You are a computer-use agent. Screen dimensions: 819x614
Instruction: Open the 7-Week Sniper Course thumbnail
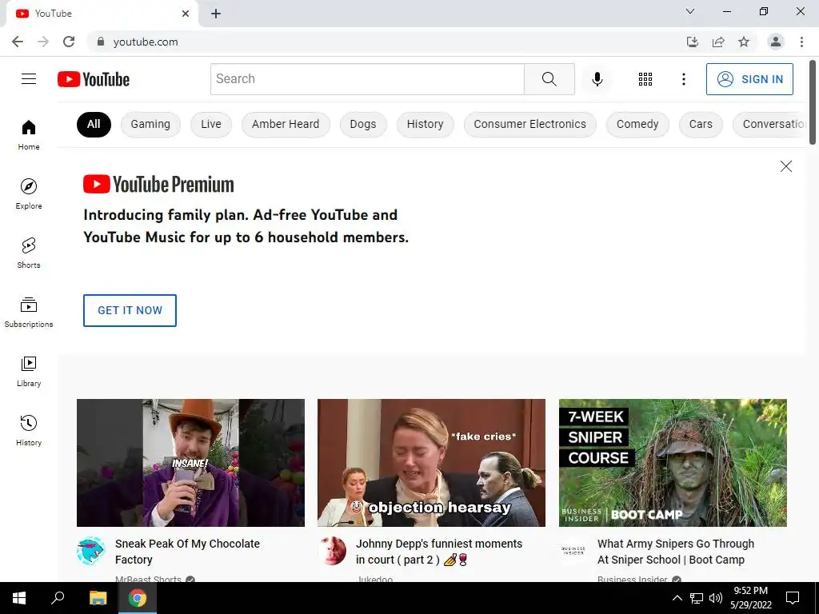[673, 463]
